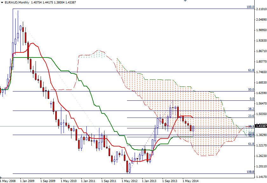This screenshot has height=183, width=267.
Task: Click the 50.0 Fibonacci retracement label
Action: click(251, 89)
